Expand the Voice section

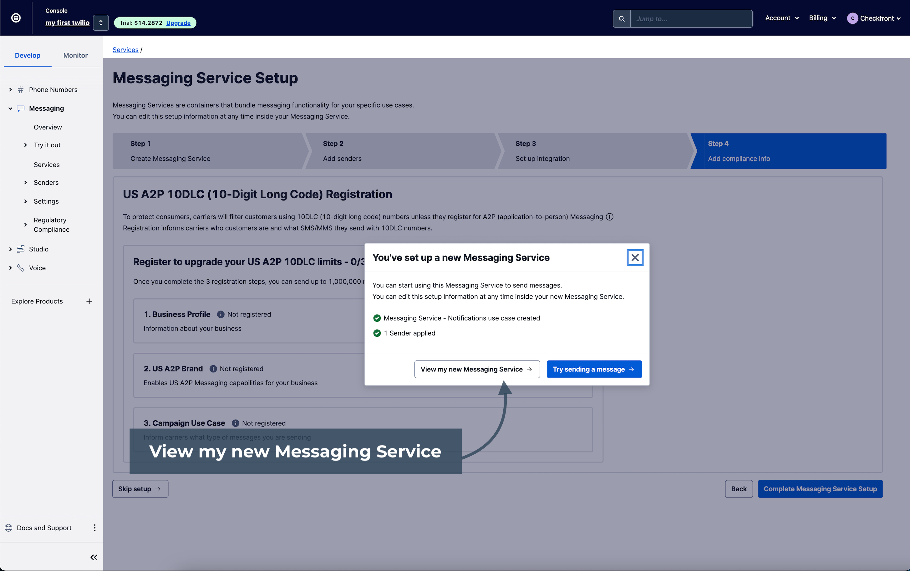pyautogui.click(x=10, y=268)
